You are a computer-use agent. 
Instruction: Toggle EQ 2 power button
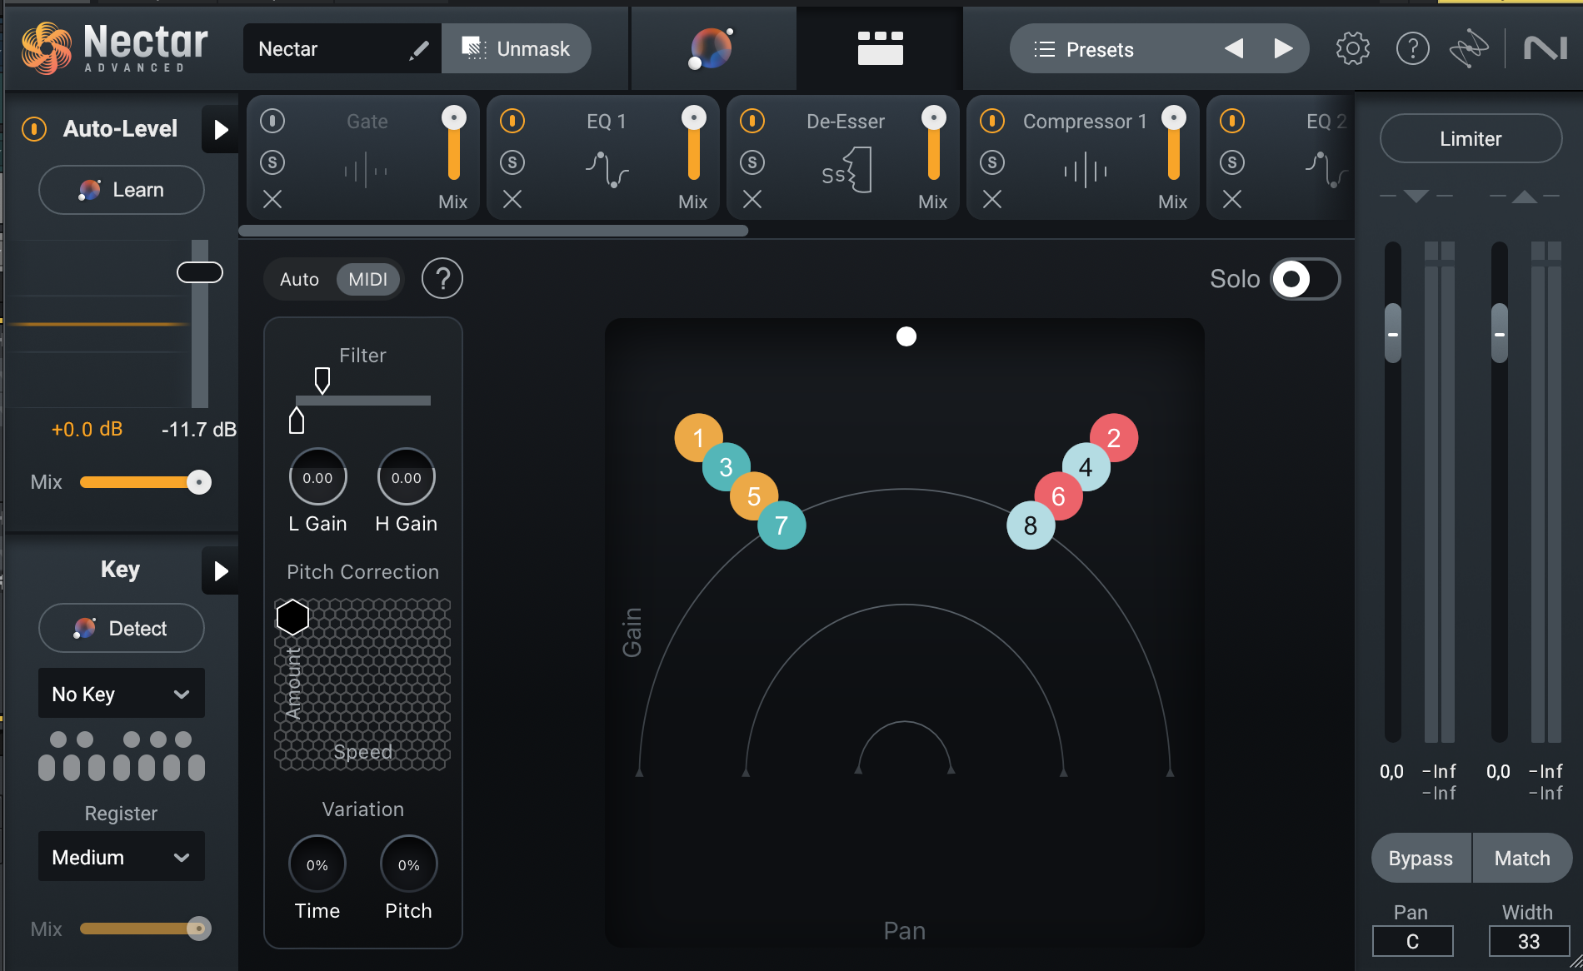click(x=1232, y=121)
